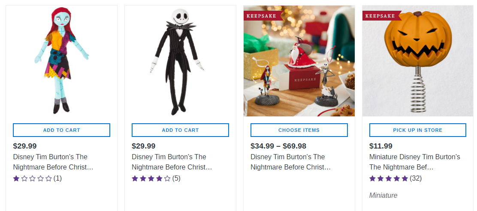The image size is (477, 211).
Task: Add the Jack Skellington plush to cart
Action: (180, 130)
